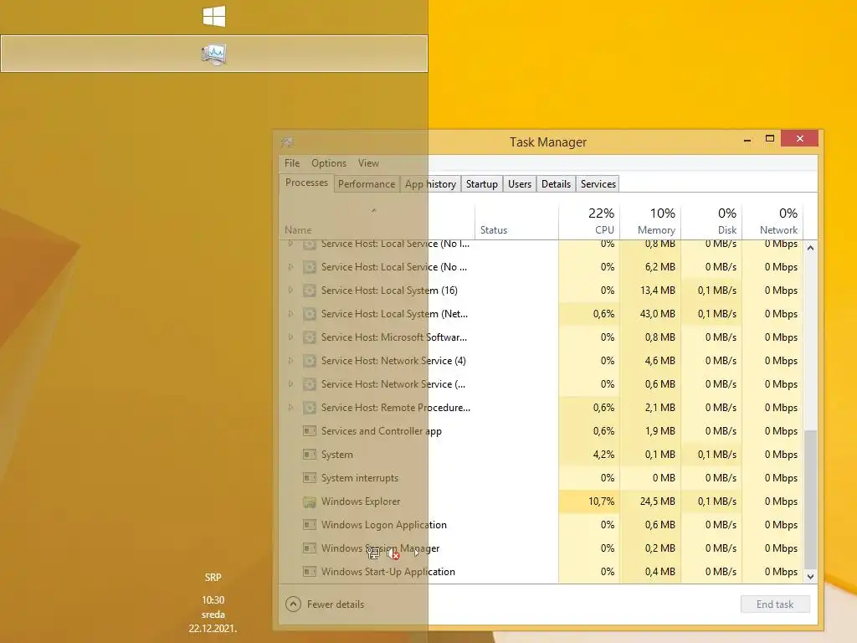Expand Service Host: Network Service 0,6 MB row
The height and width of the screenshot is (643, 857).
click(x=290, y=384)
